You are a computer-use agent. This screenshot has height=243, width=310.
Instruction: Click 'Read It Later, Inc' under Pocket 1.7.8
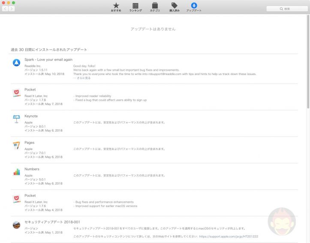(x=36, y=96)
